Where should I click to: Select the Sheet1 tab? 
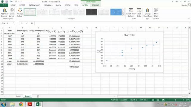point(27,96)
